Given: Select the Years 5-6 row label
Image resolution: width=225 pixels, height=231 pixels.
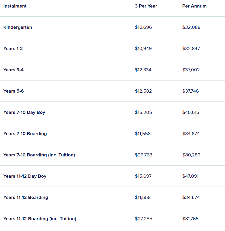Looking at the screenshot, I should click(13, 91).
